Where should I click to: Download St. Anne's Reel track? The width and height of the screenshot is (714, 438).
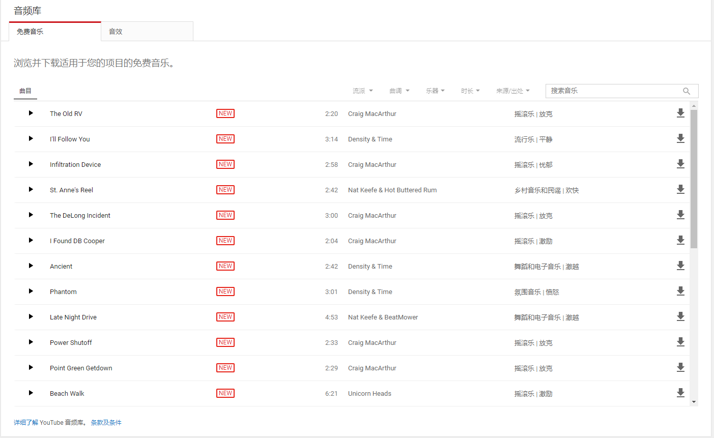tap(680, 189)
